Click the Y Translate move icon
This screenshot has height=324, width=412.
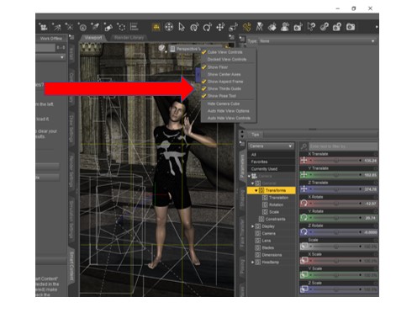pyautogui.click(x=304, y=175)
